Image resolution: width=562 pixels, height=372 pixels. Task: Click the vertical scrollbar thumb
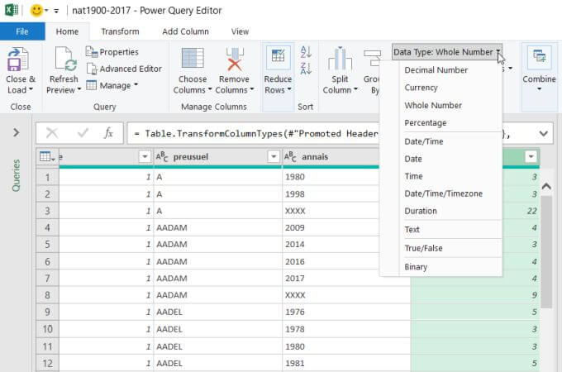coord(546,251)
